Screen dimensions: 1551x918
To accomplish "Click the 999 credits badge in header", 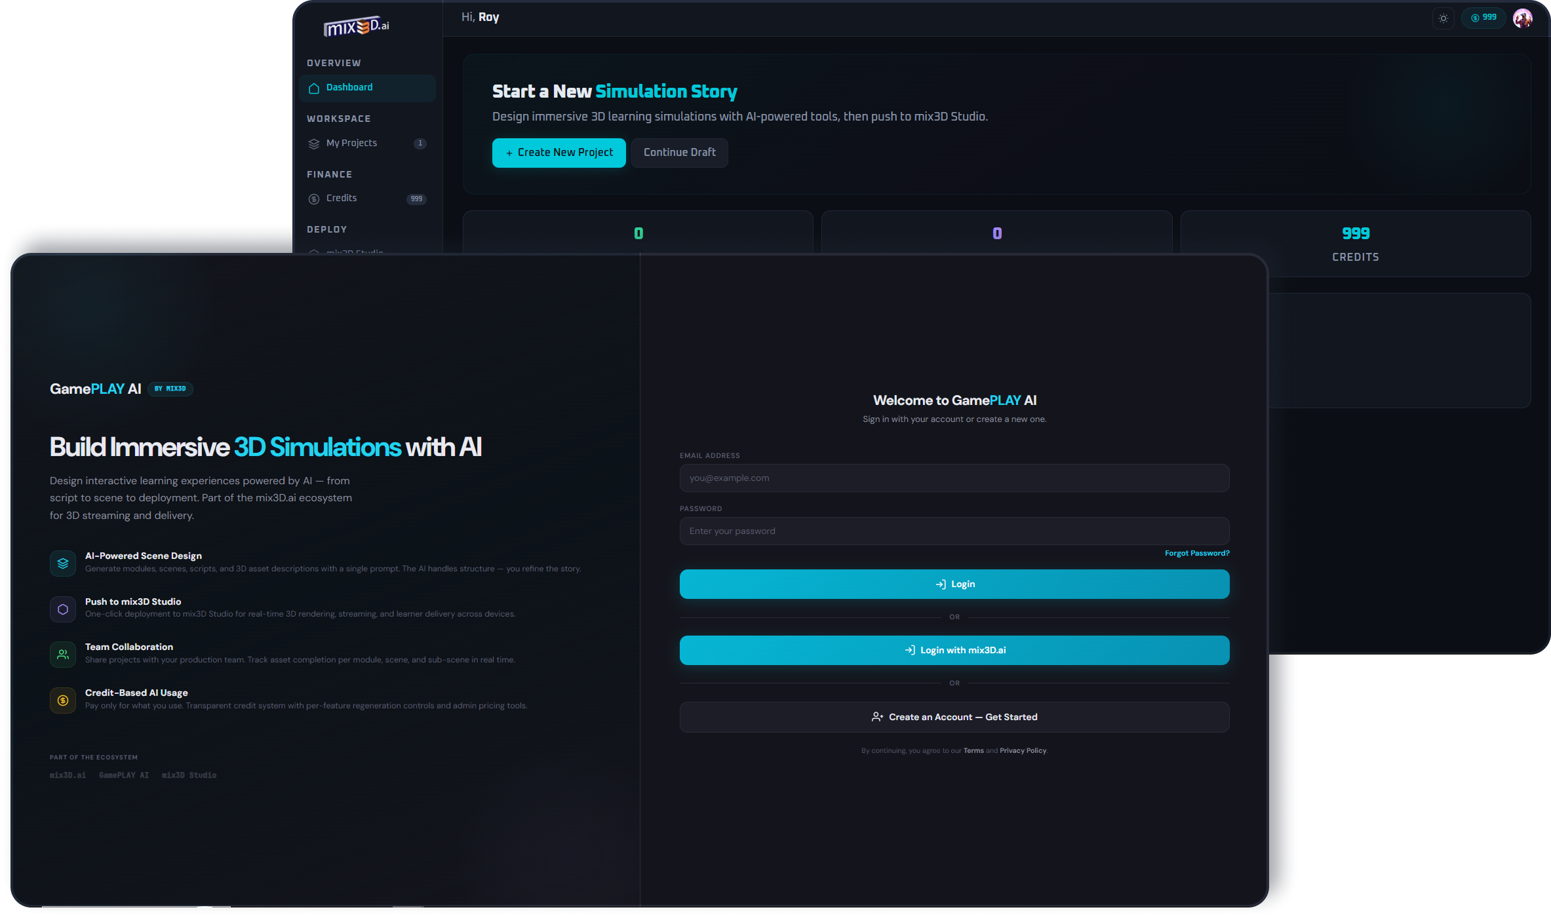I will (x=1483, y=18).
